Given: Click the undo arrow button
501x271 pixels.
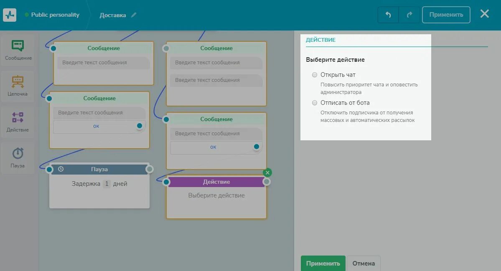Looking at the screenshot, I should point(388,15).
